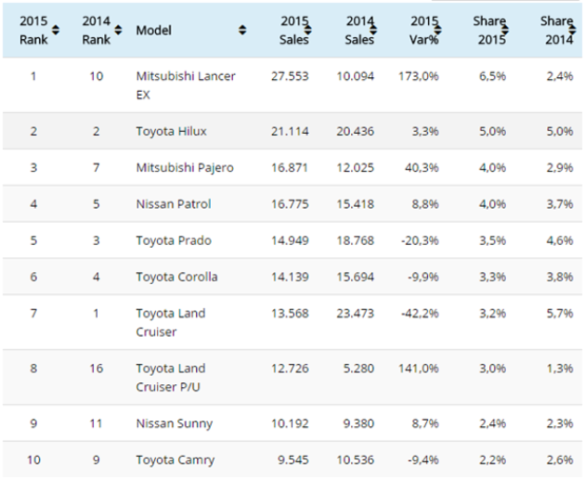Viewport: 585px width, 478px height.
Task: Select the 20.436 sales cell
Action: (355, 131)
